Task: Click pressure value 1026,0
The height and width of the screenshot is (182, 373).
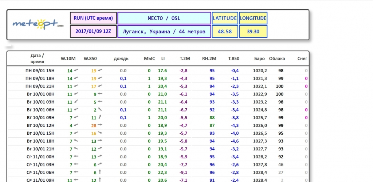Action: [260, 126]
